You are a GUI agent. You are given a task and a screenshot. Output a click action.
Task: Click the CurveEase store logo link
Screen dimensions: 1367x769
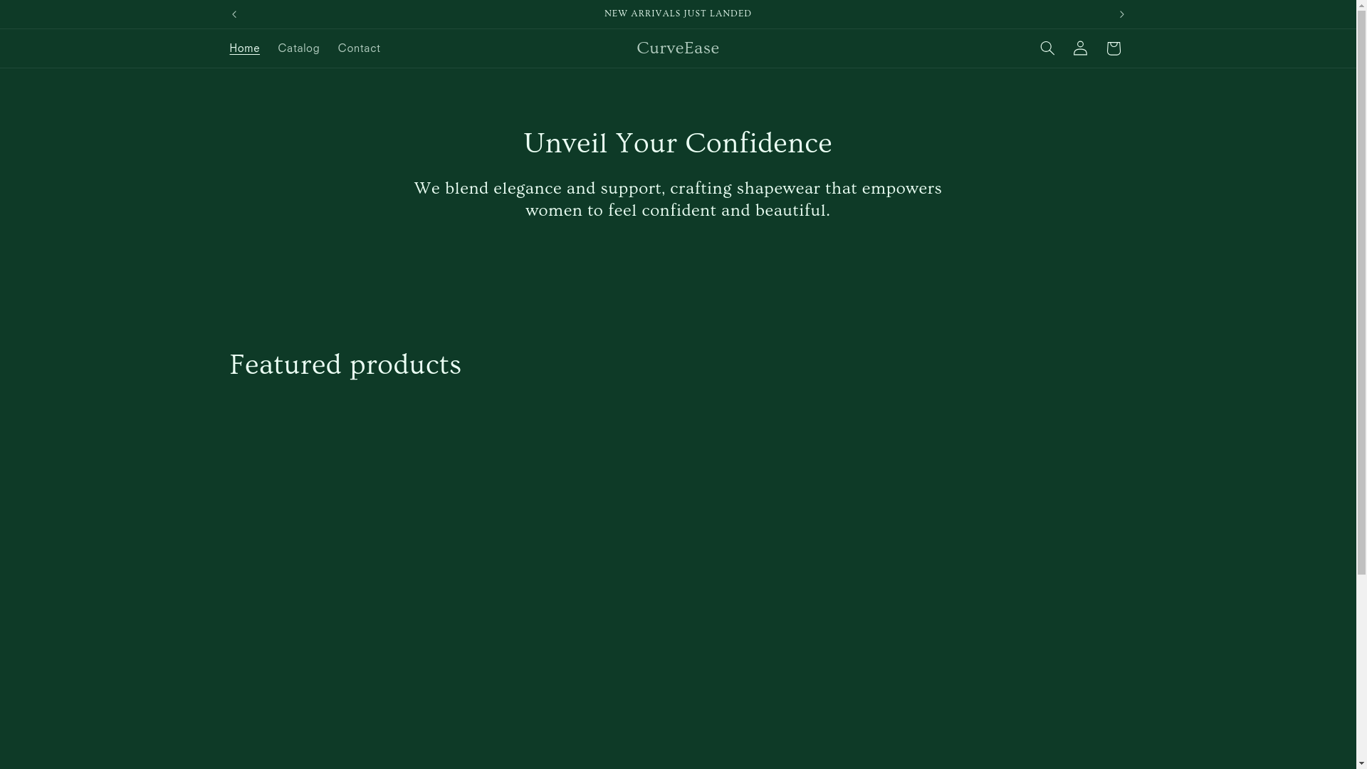pyautogui.click(x=678, y=48)
